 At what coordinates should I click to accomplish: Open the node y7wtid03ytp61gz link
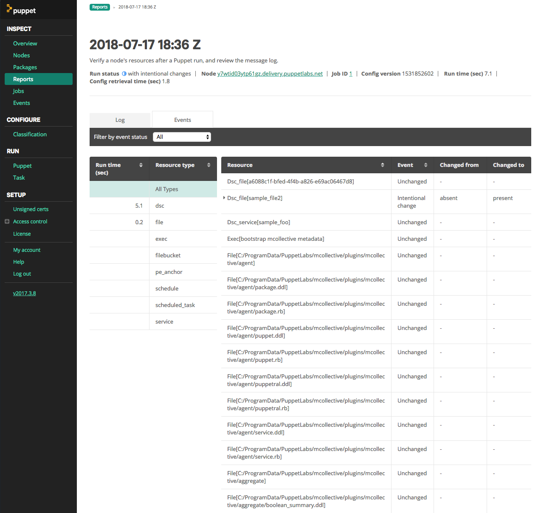270,73
